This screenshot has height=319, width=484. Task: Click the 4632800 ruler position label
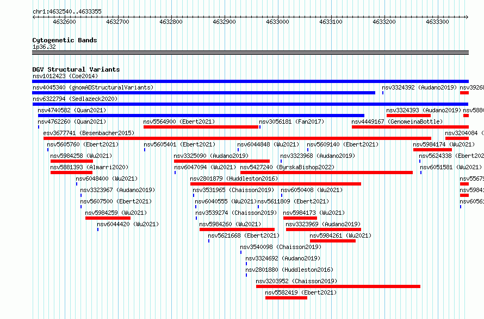(x=171, y=22)
